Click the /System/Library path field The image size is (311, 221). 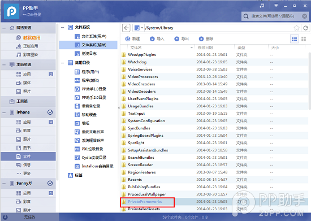tap(218, 28)
